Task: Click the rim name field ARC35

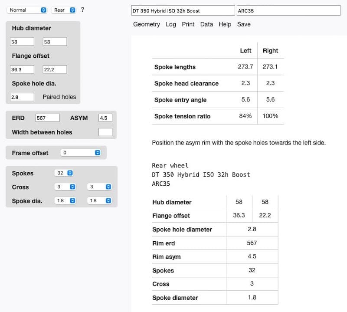Action: tap(288, 10)
